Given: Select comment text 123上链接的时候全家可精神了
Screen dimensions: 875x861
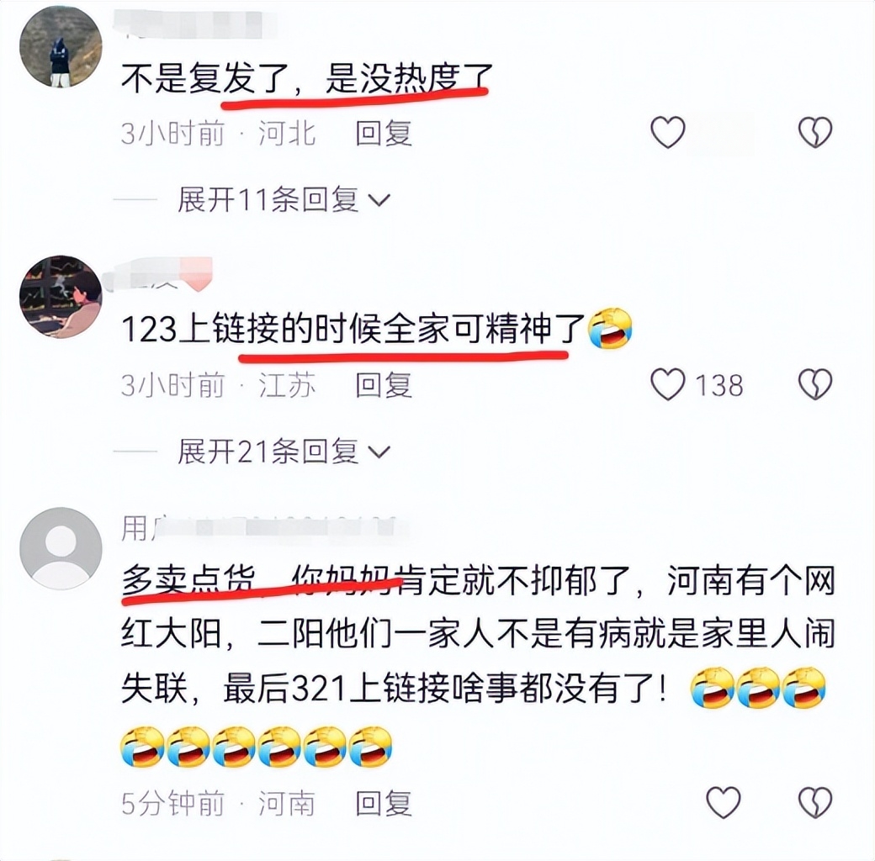Looking at the screenshot, I should coord(353,330).
